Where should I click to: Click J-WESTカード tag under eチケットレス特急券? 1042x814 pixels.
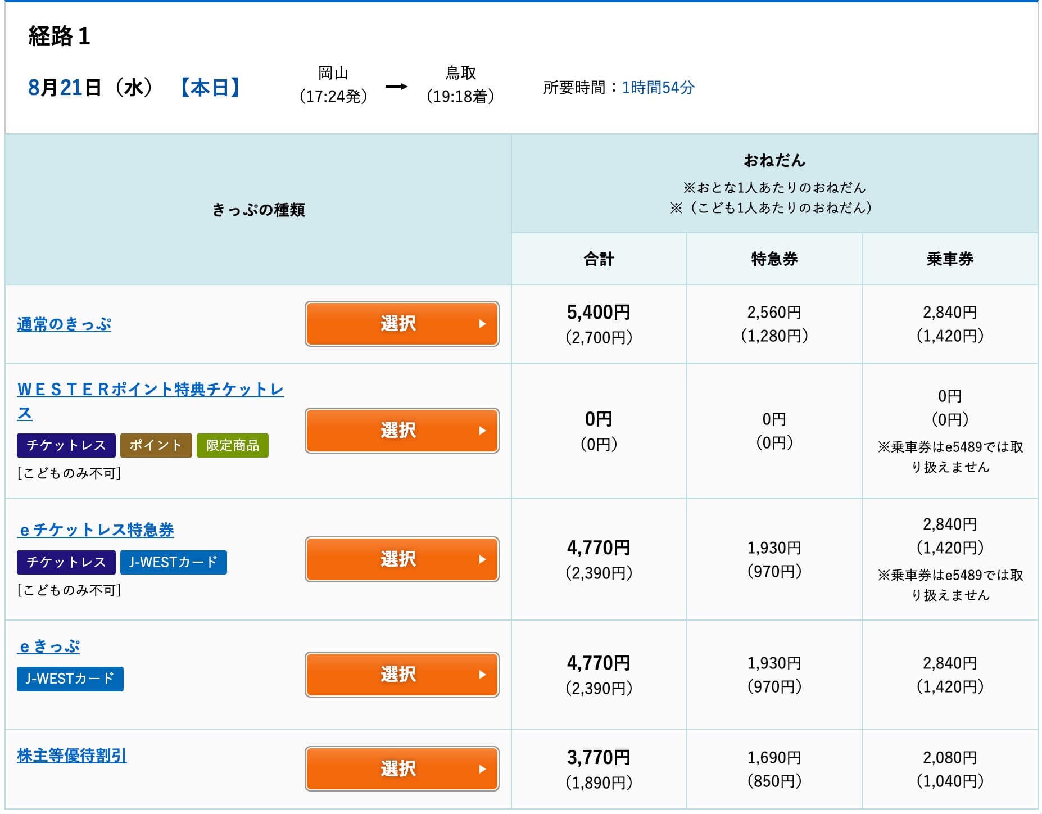(174, 562)
